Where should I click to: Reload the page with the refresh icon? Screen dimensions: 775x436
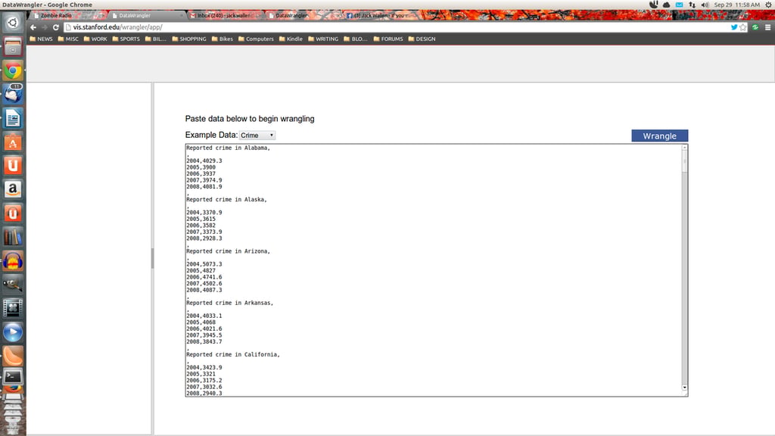point(56,27)
